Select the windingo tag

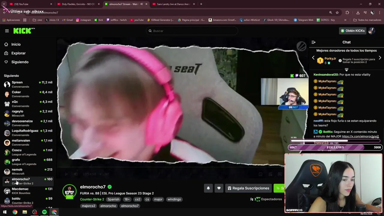pos(174,199)
